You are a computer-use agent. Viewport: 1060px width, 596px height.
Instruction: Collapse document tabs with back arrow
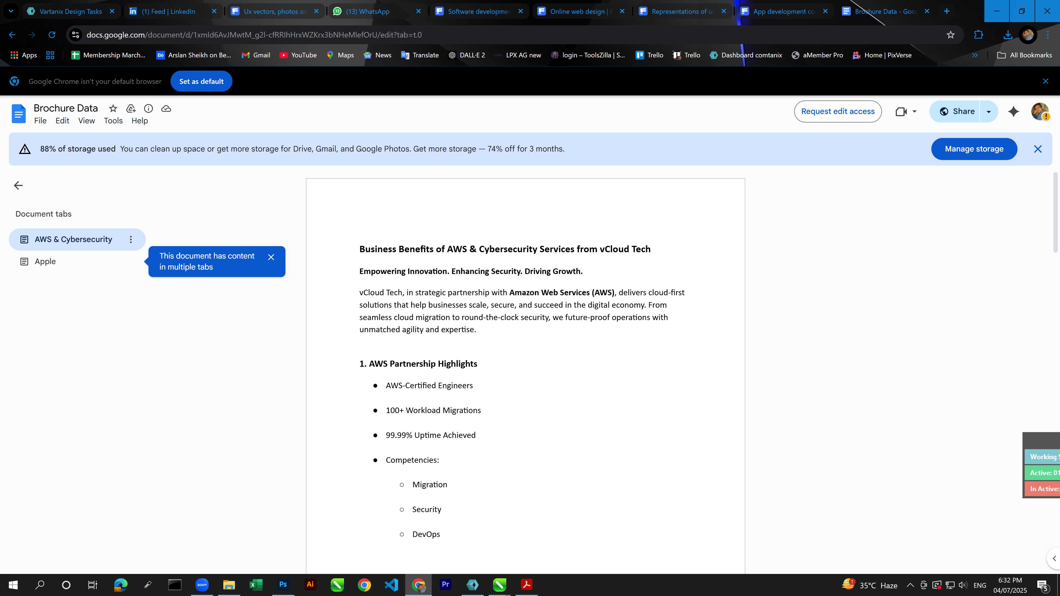(18, 185)
